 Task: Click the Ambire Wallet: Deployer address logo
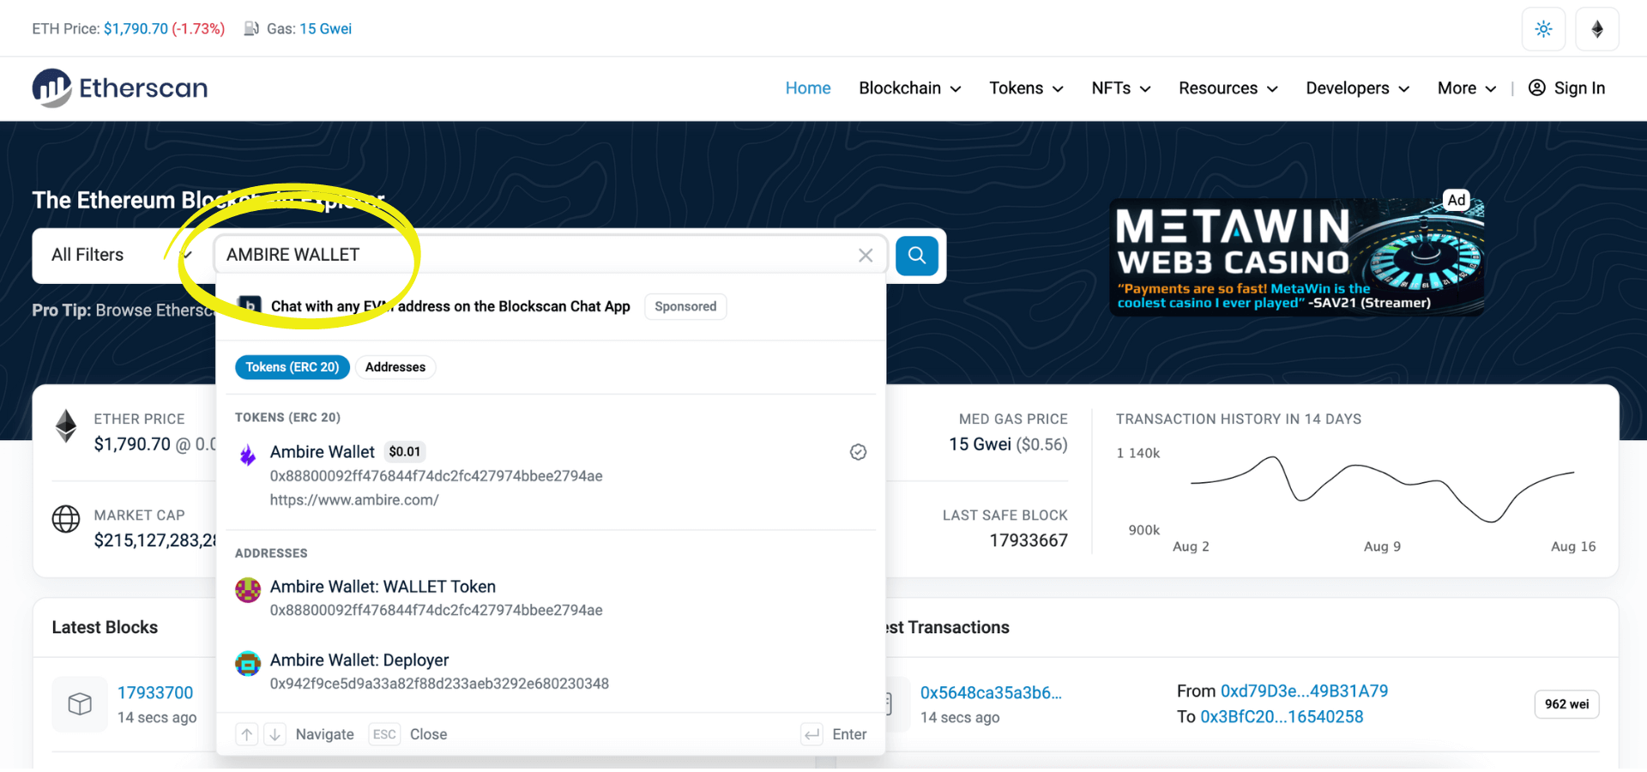point(248,663)
